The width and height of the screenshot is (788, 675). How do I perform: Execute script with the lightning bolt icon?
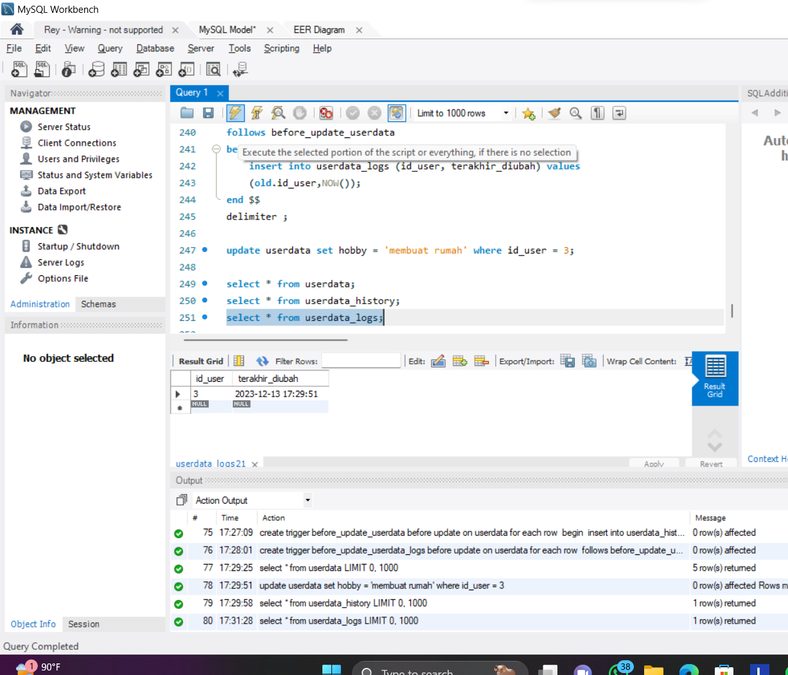click(x=236, y=113)
